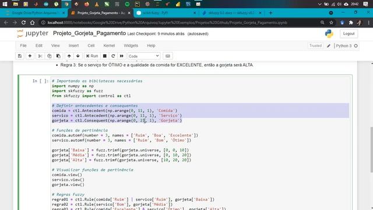The height and width of the screenshot is (210, 373).
Task: Open the Cell menu
Action: coord(91,45)
